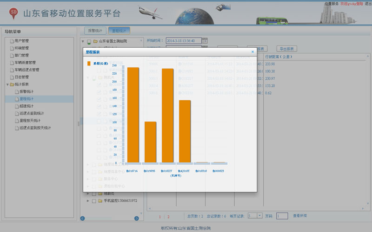Image resolution: width=372 pixels, height=232 pixels.
Task: Click the 0.62 distance cell
Action: point(268,93)
